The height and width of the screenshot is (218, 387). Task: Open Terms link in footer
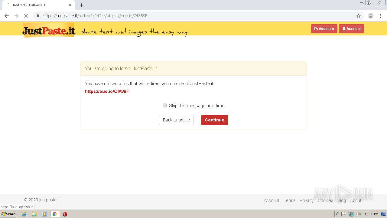click(x=289, y=200)
